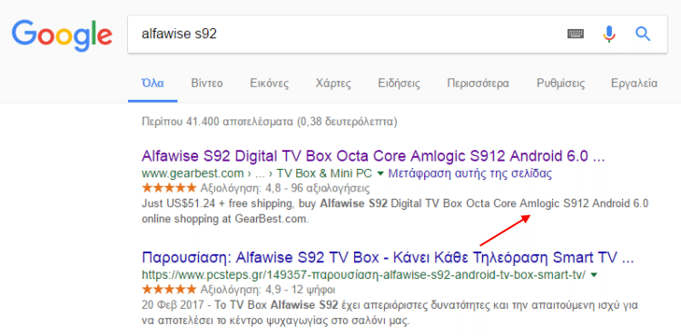Switch to the Εικόνες tab
This screenshot has height=336, width=681.
click(270, 84)
